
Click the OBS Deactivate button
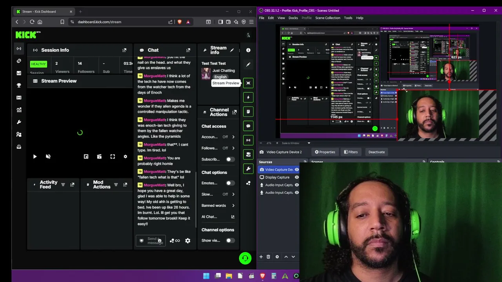(376, 152)
